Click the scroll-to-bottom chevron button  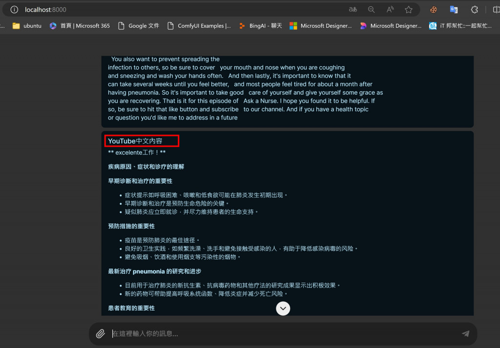pos(283,308)
